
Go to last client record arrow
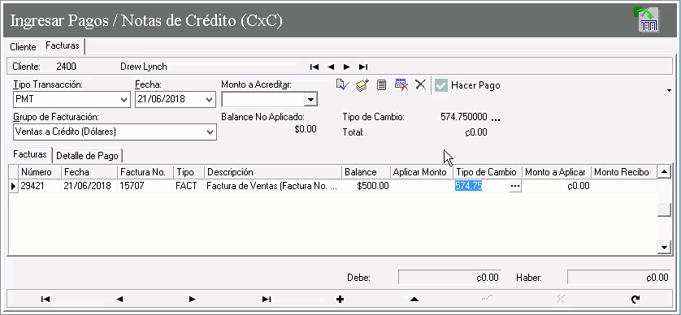(x=363, y=67)
